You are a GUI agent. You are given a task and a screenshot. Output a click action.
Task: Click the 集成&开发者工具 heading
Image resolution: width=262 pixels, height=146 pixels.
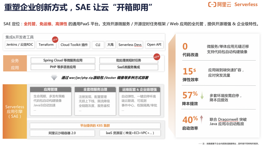pos(19,37)
